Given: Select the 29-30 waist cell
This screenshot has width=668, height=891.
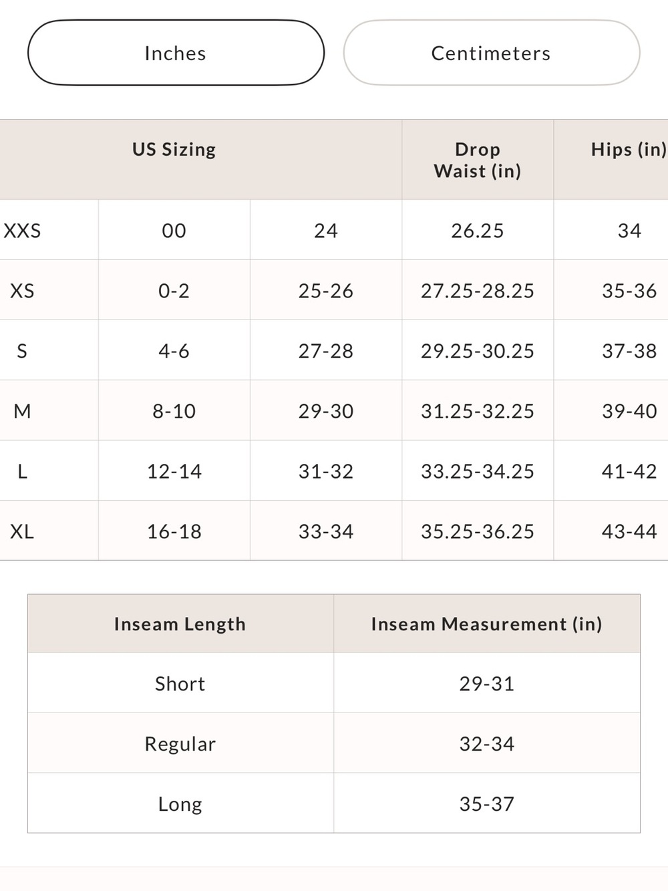Looking at the screenshot, I should (326, 411).
